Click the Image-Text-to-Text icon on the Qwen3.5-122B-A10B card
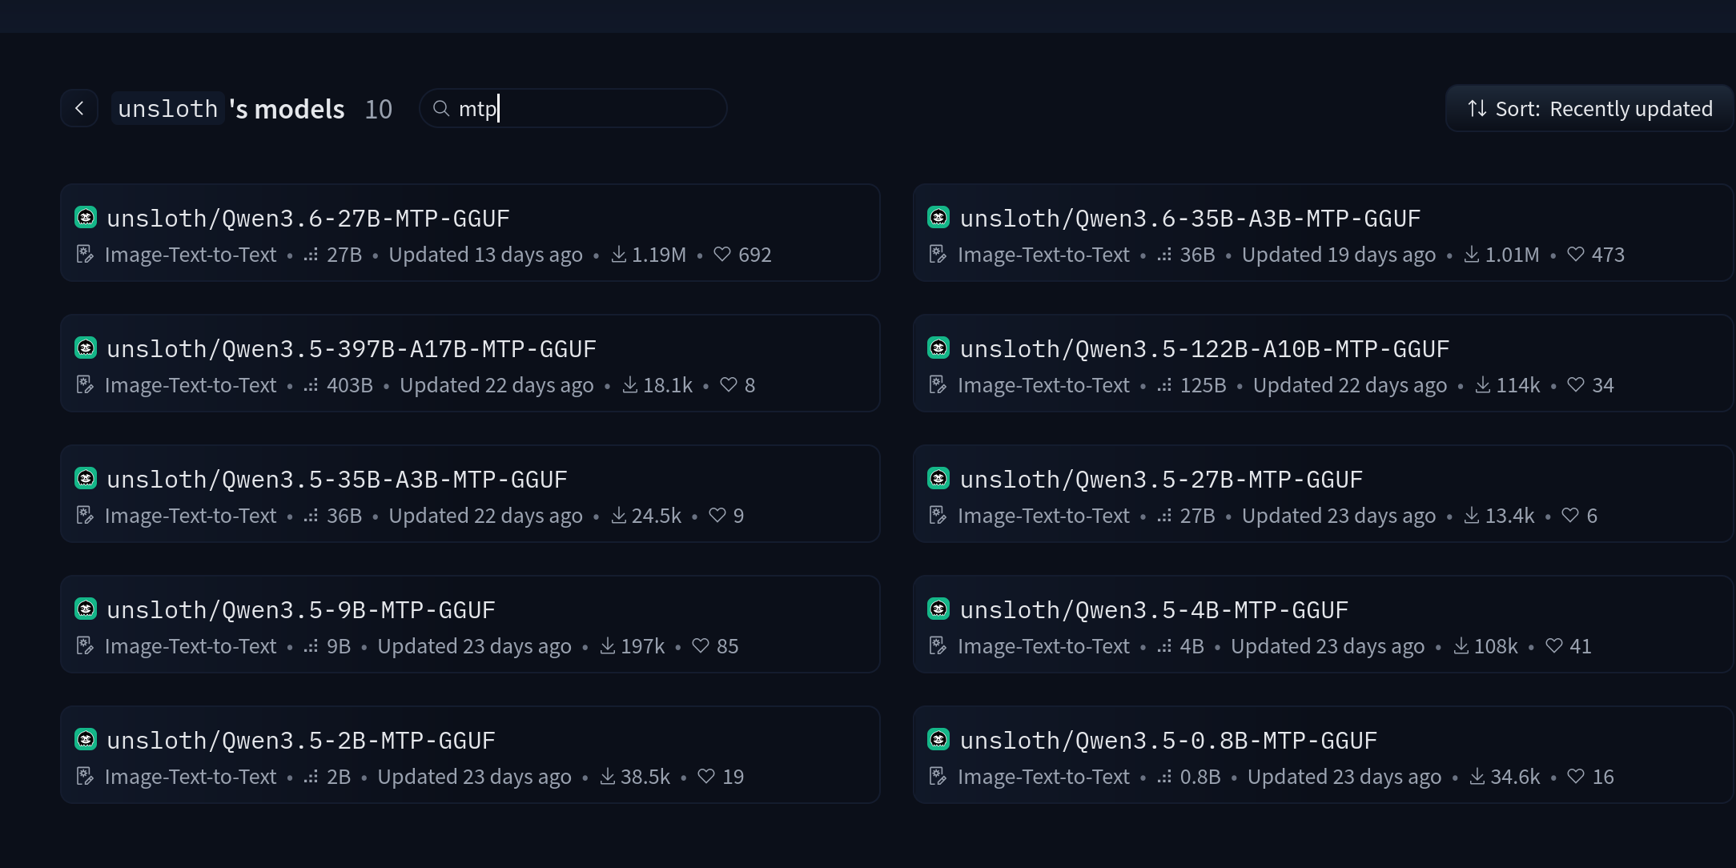This screenshot has height=868, width=1736. pyautogui.click(x=938, y=384)
